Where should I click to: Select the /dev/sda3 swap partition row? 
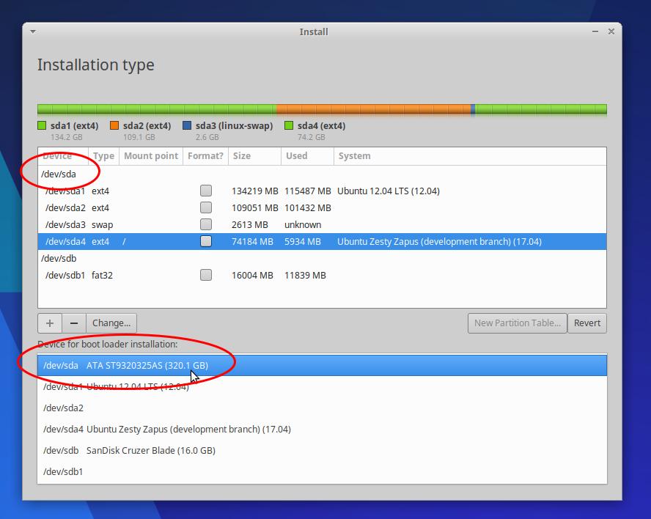click(322, 224)
